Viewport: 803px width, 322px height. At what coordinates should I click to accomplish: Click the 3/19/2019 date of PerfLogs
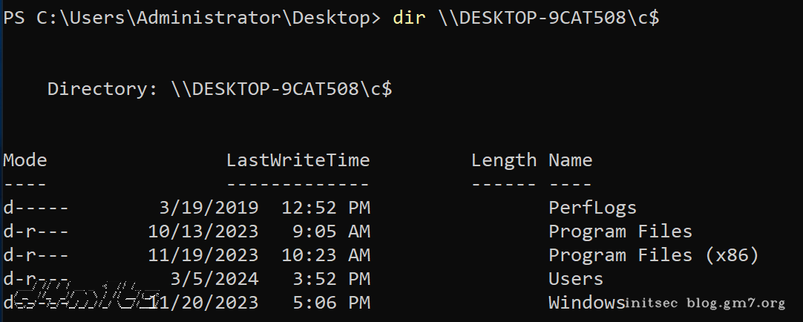(x=209, y=208)
